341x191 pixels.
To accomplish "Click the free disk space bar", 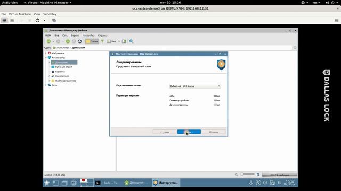I will pyautogui.click(x=280, y=175).
